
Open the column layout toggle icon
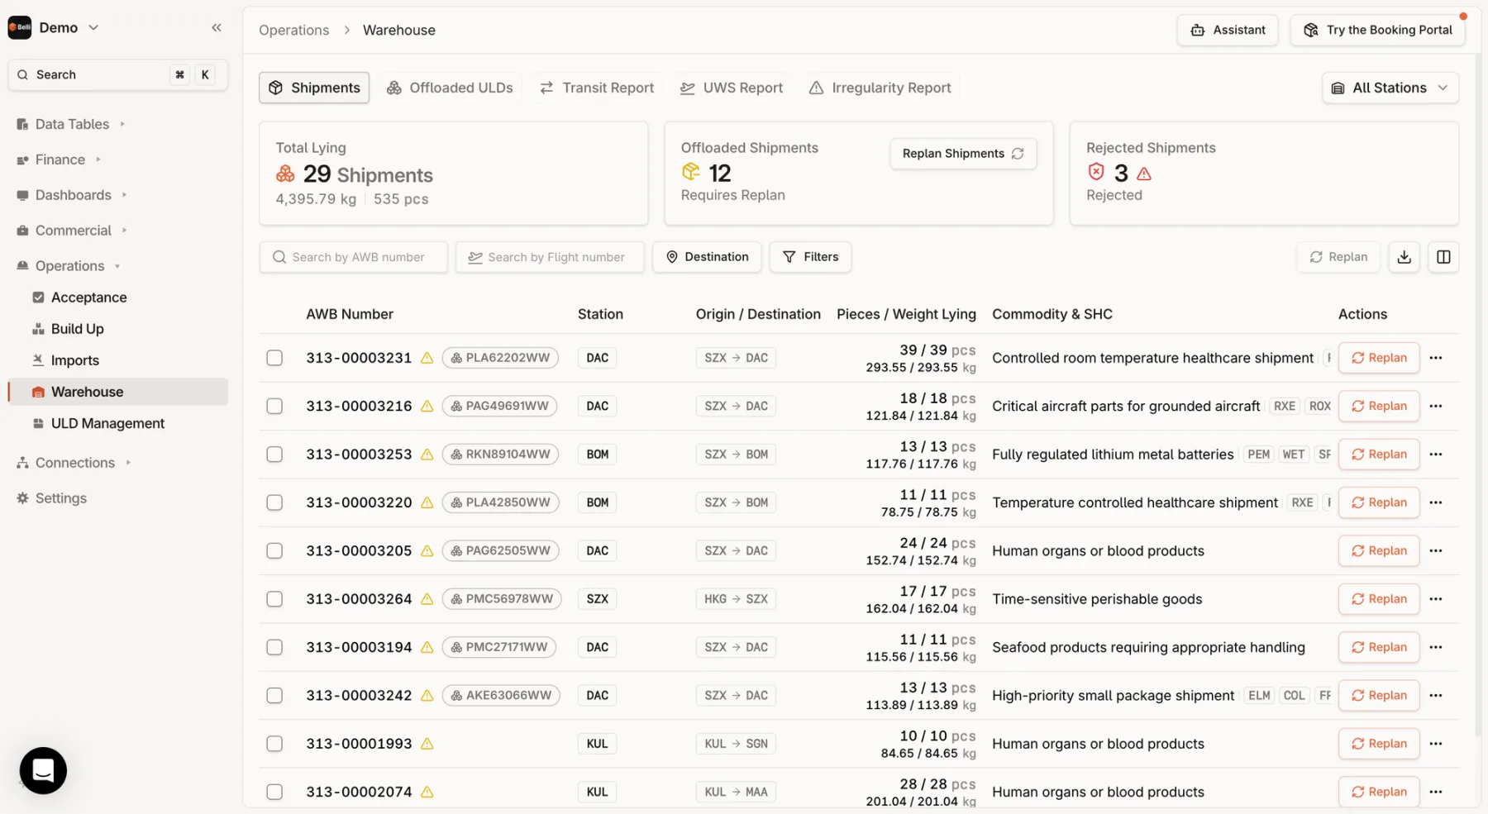(x=1443, y=257)
